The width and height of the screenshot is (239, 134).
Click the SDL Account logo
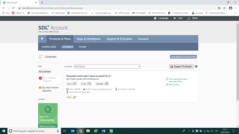(x=53, y=29)
